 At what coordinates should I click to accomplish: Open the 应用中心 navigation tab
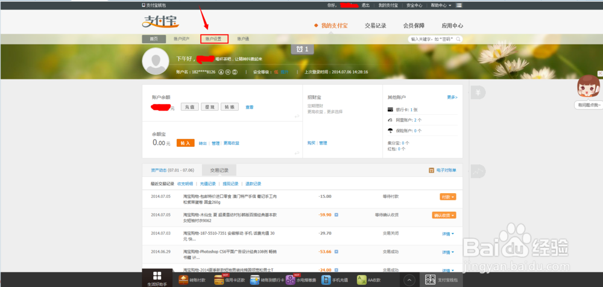[452, 26]
